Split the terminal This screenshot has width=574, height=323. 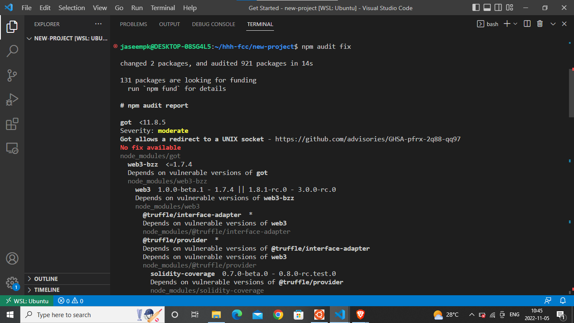click(527, 24)
